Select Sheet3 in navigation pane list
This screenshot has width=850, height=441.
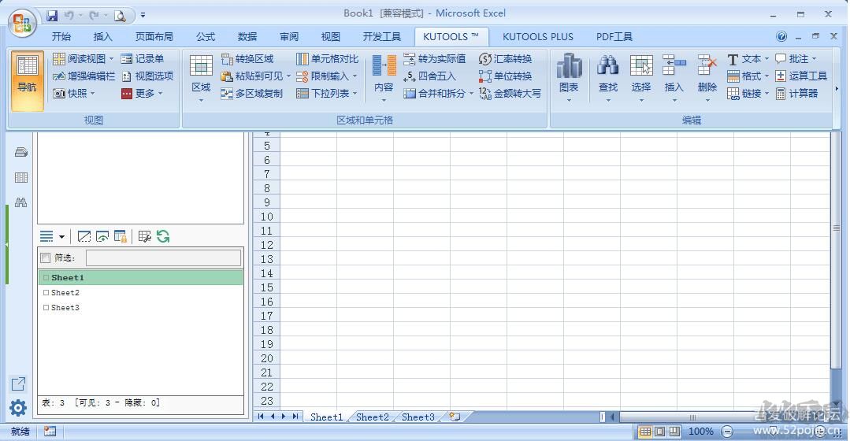[140, 307]
